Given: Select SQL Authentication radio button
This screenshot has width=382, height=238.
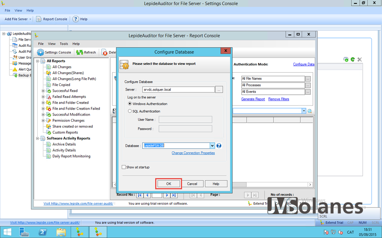Looking at the screenshot, I should pyautogui.click(x=130, y=111).
